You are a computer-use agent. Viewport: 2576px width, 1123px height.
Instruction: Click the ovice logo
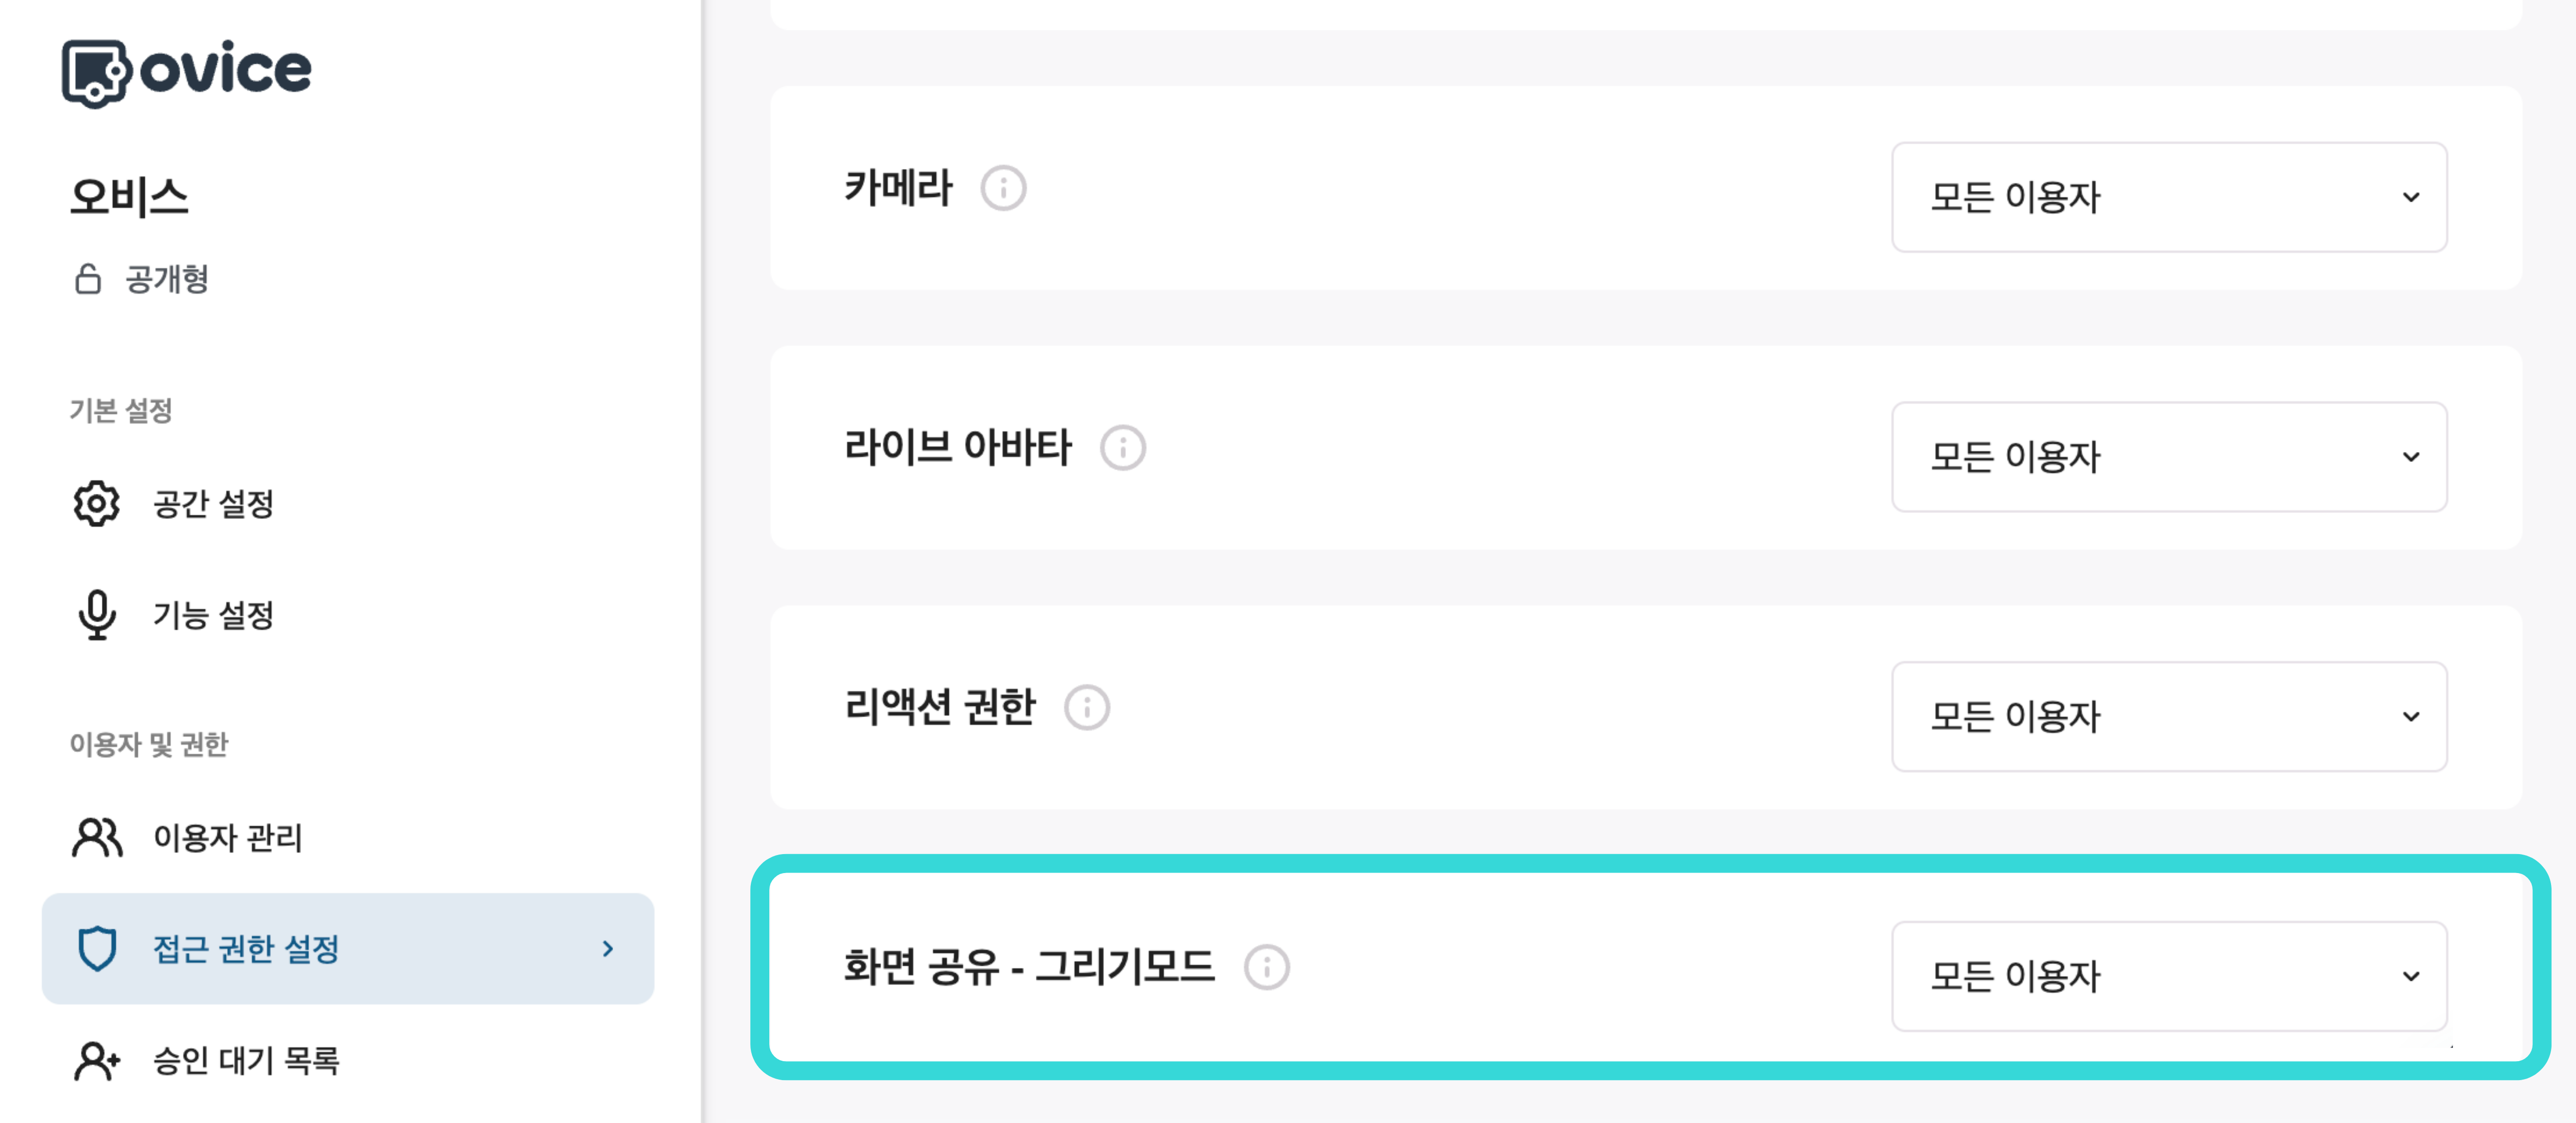click(186, 68)
